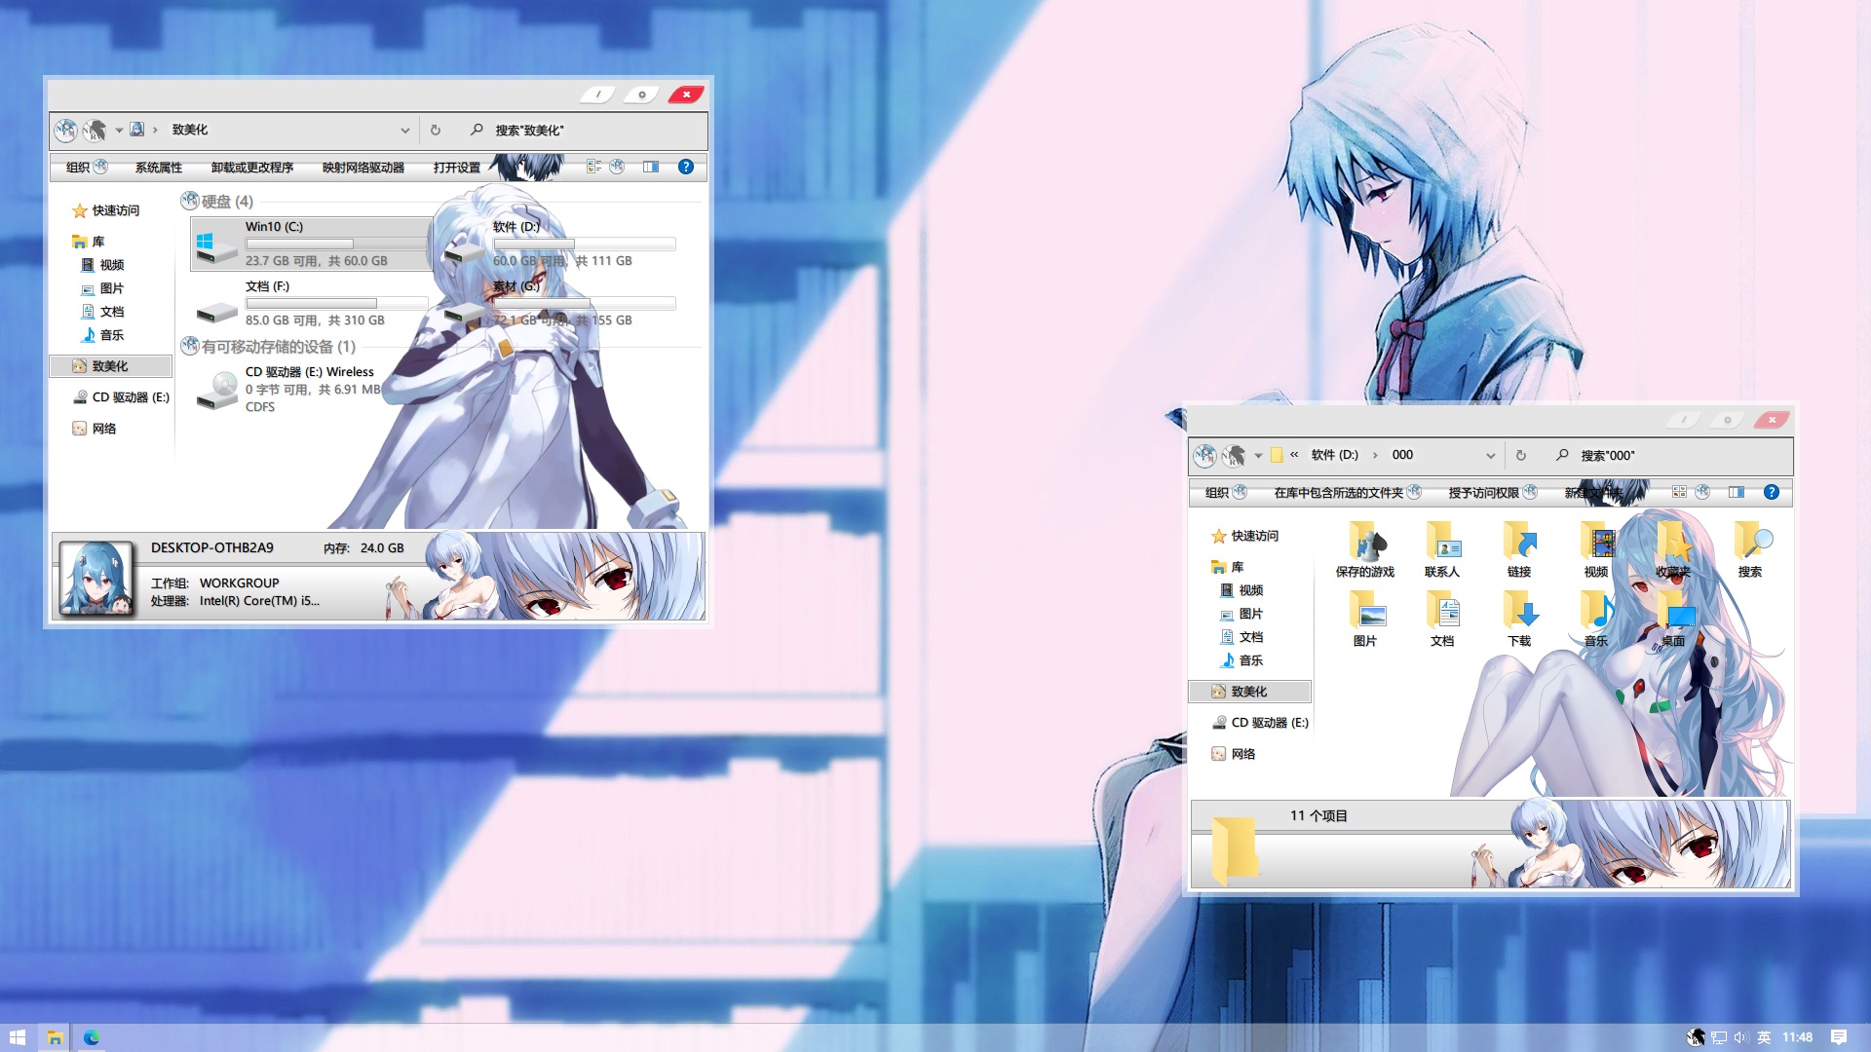Open help in 000 window

(1772, 492)
